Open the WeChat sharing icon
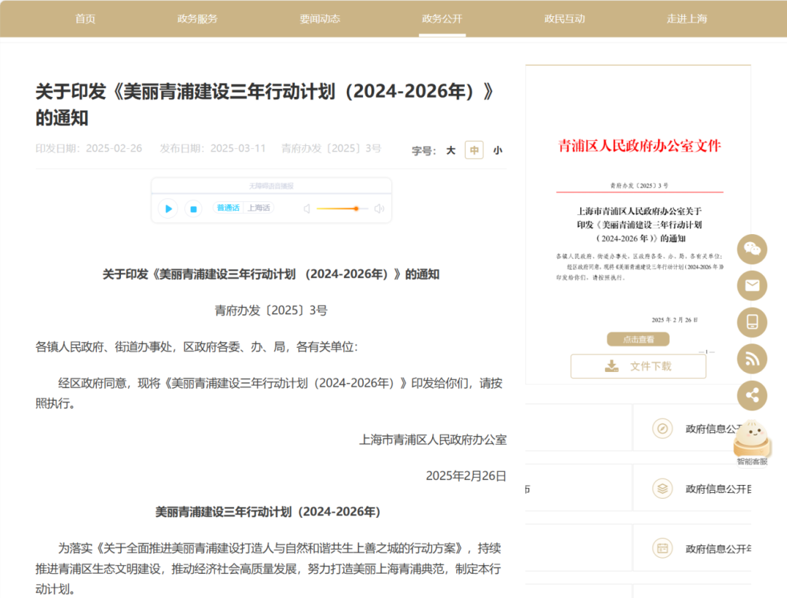This screenshot has height=598, width=787. tap(751, 249)
